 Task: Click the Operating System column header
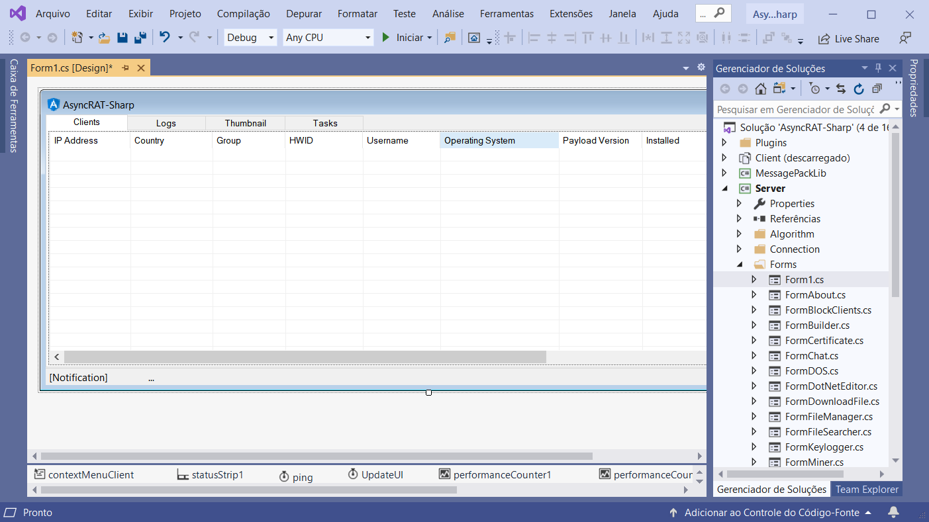[499, 140]
